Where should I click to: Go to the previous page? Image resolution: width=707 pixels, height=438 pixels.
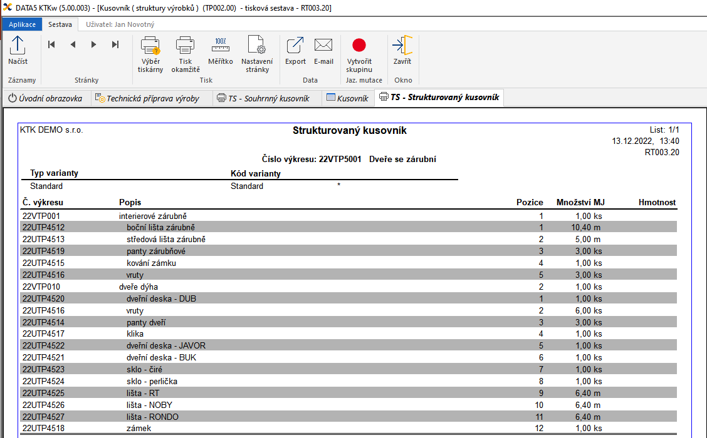(x=73, y=44)
